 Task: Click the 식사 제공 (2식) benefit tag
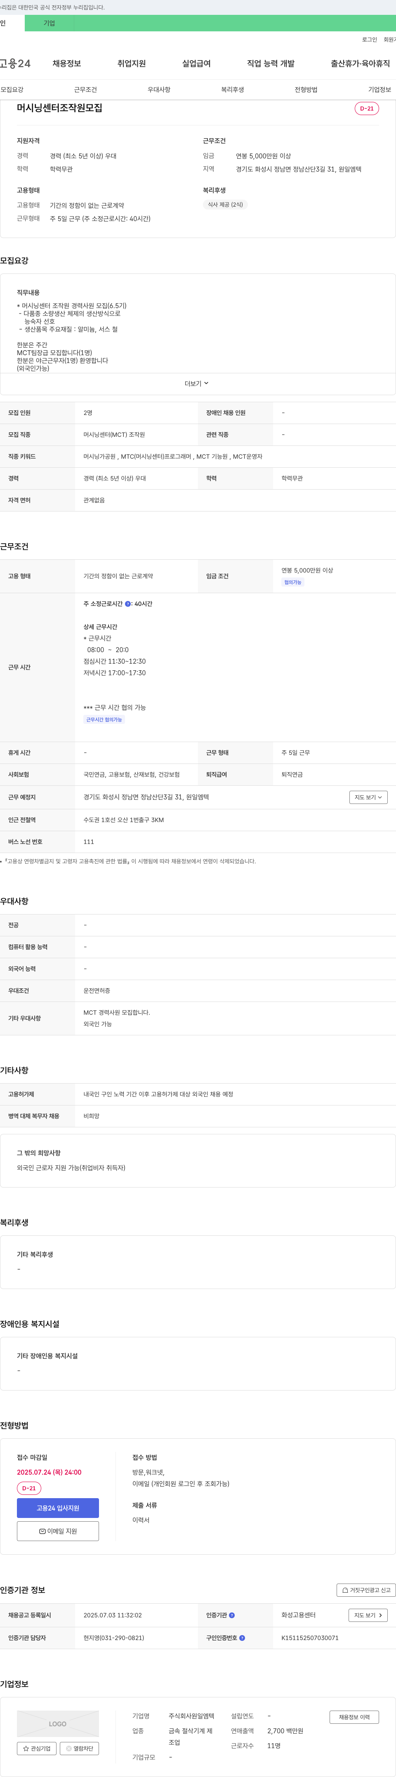(x=226, y=204)
